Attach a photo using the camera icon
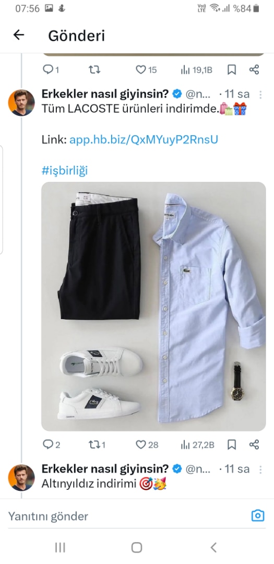The image size is (274, 564). pyautogui.click(x=258, y=516)
